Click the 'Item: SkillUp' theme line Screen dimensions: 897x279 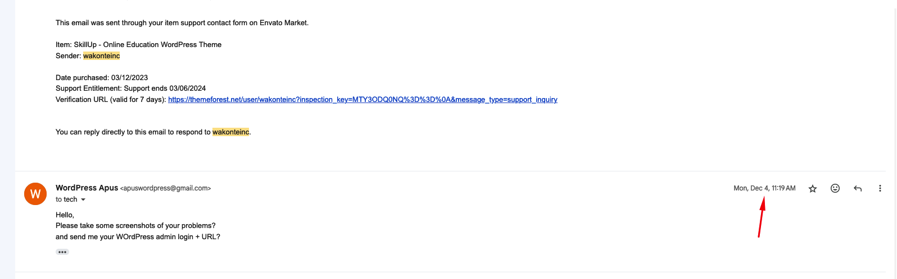tap(138, 44)
